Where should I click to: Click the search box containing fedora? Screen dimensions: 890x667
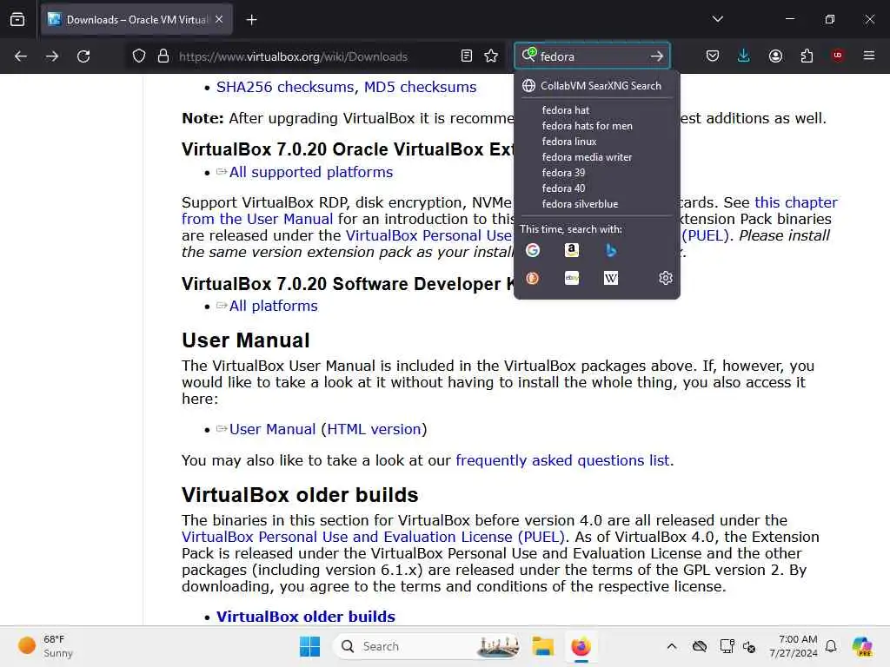coord(592,56)
